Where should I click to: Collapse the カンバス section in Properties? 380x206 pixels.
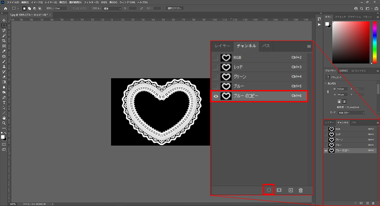tap(326, 83)
